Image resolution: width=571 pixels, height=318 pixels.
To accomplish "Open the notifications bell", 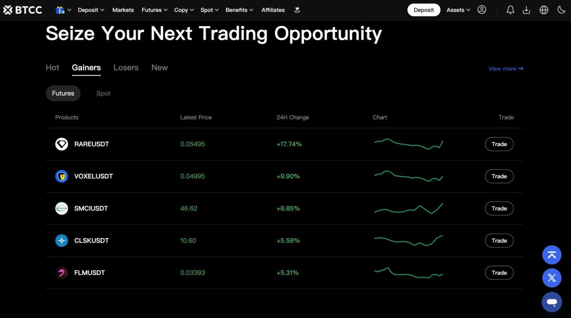I will click(x=510, y=9).
